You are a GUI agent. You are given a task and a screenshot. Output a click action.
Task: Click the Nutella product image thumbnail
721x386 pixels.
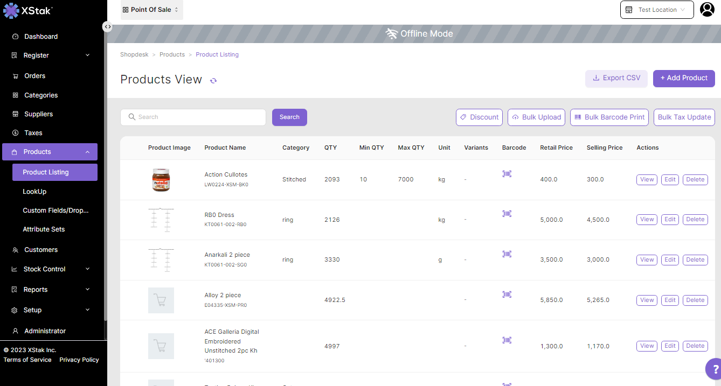(161, 179)
